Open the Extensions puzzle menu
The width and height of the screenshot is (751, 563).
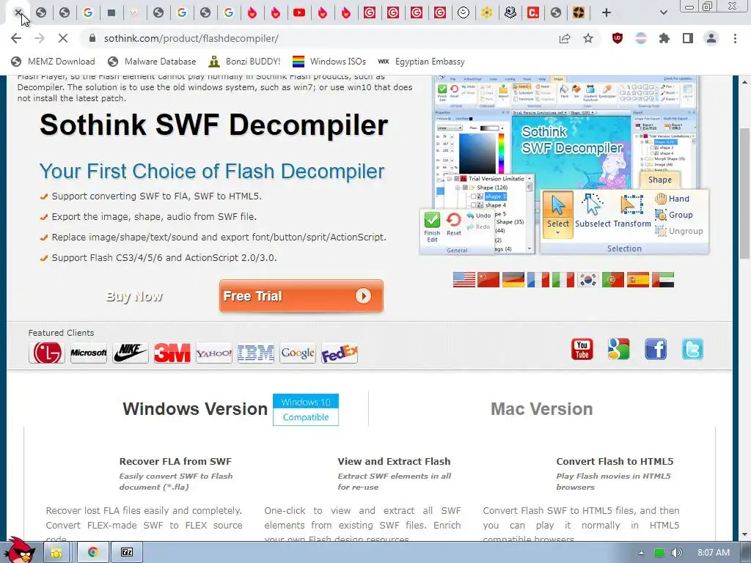pos(664,38)
